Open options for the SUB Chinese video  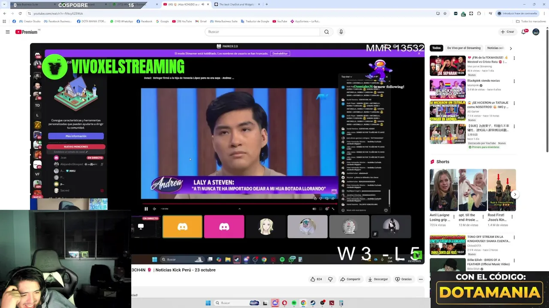514,127
